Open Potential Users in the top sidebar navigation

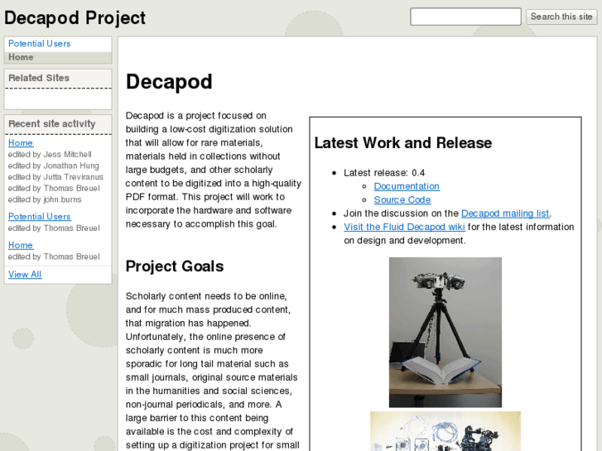pyautogui.click(x=39, y=43)
